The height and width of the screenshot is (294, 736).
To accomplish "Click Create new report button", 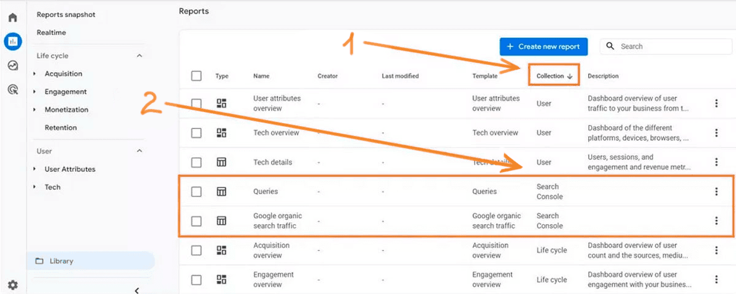I will click(543, 47).
